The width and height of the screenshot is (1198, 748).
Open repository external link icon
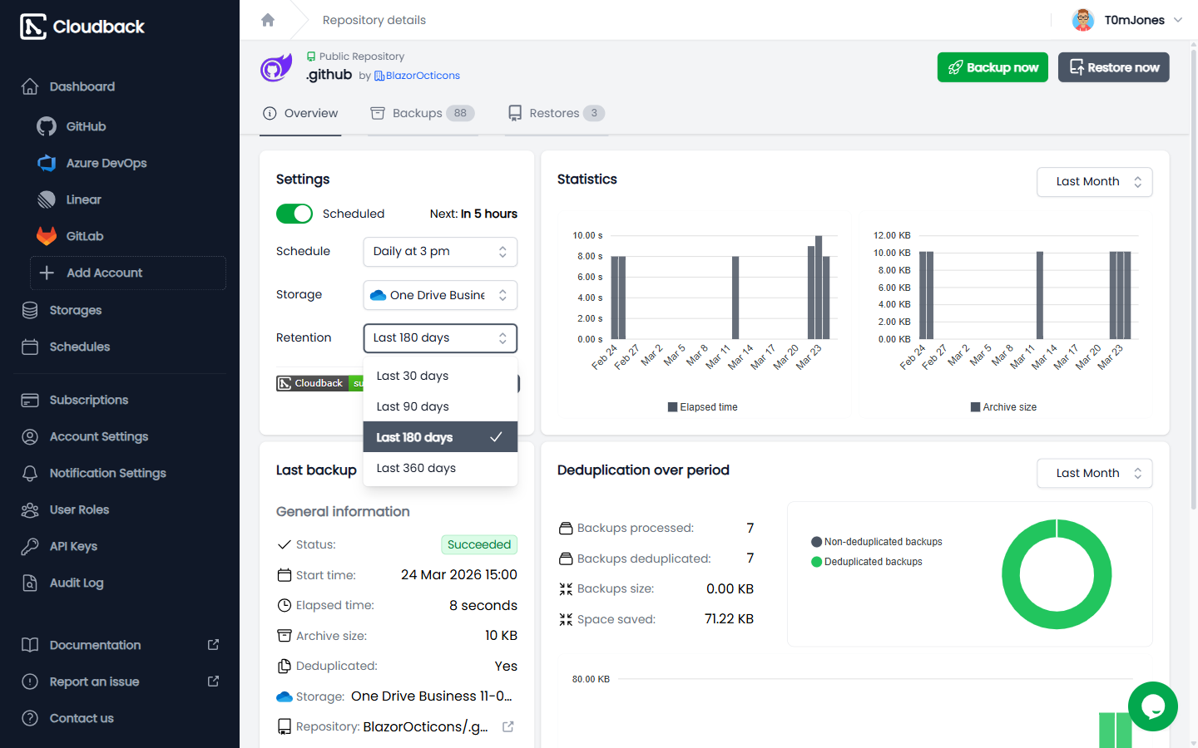(x=508, y=726)
